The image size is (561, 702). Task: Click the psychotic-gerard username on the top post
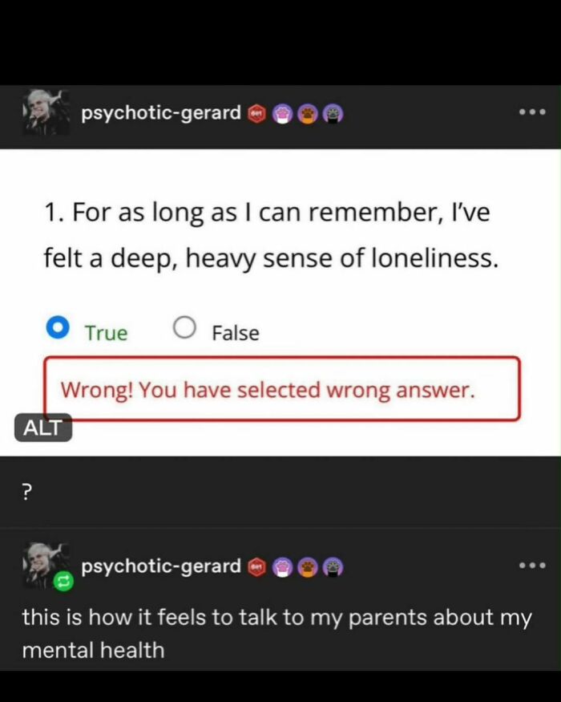click(x=160, y=113)
